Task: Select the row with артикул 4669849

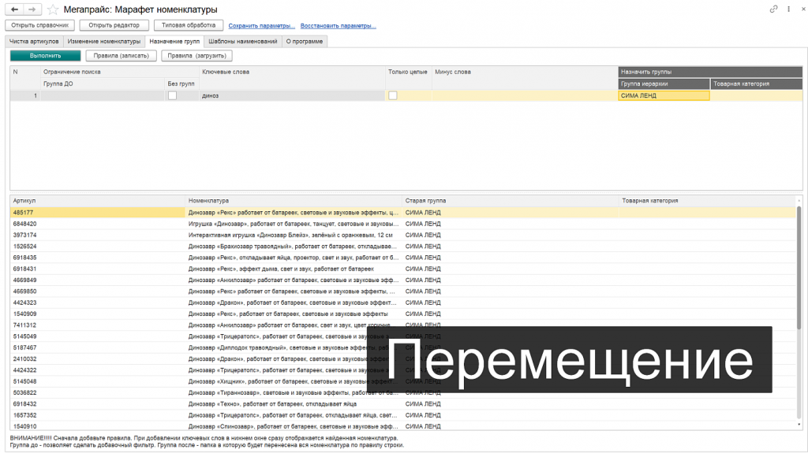Action: pos(403,280)
